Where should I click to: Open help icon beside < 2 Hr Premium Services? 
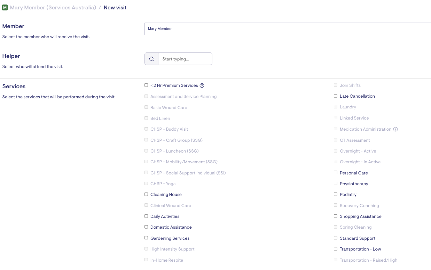(x=202, y=85)
